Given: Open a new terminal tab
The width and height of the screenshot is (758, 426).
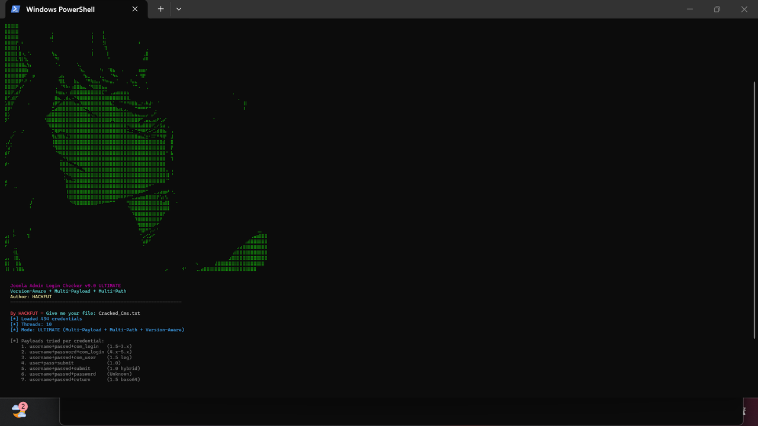Looking at the screenshot, I should click(160, 9).
